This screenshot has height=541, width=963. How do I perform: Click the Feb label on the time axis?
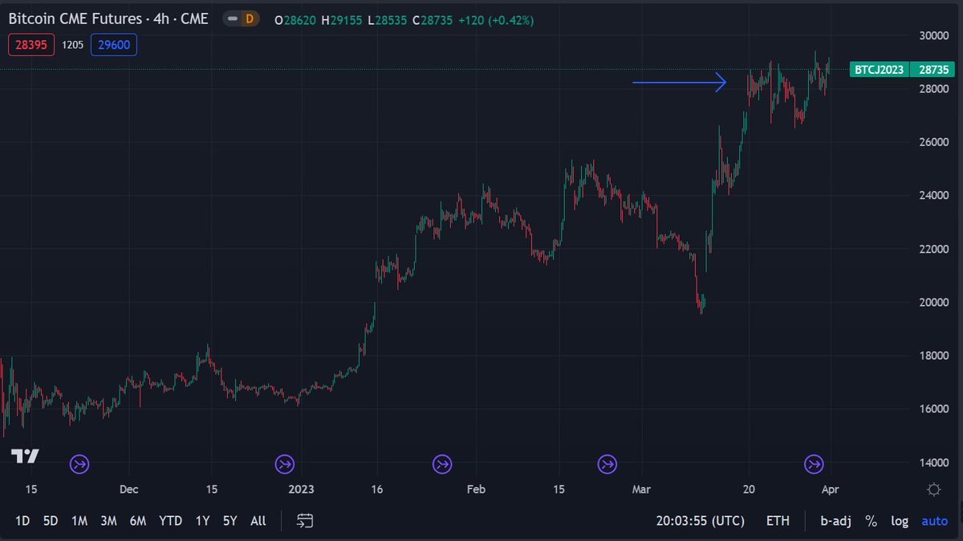[x=477, y=489]
